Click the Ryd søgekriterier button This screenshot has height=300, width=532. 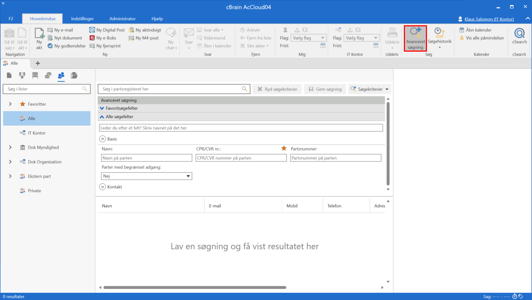(x=277, y=89)
